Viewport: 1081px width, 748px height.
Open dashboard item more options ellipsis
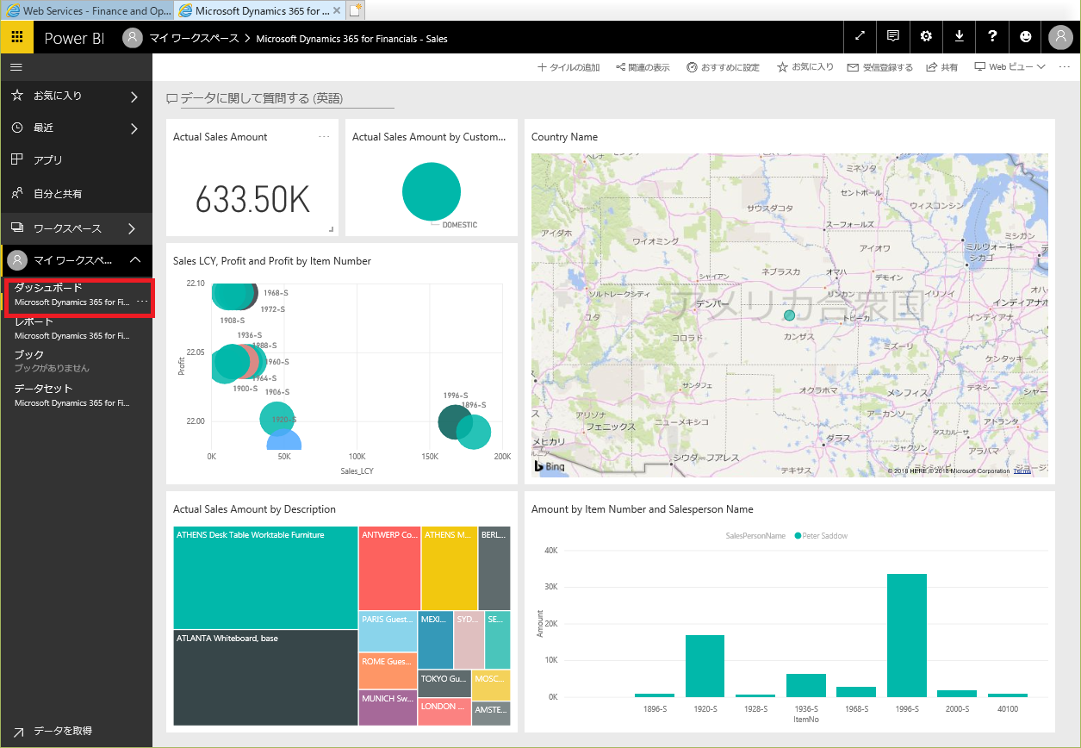[x=142, y=302]
